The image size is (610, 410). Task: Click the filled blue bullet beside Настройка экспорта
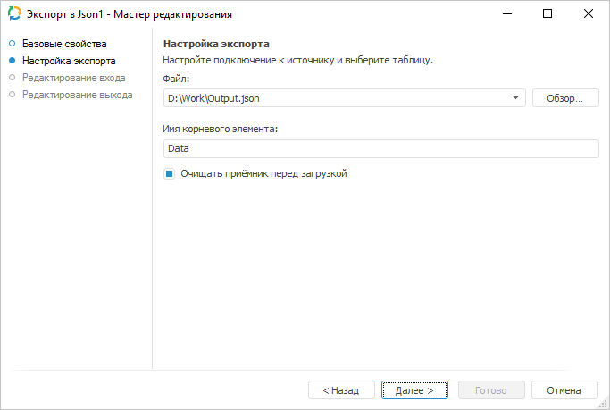13,61
